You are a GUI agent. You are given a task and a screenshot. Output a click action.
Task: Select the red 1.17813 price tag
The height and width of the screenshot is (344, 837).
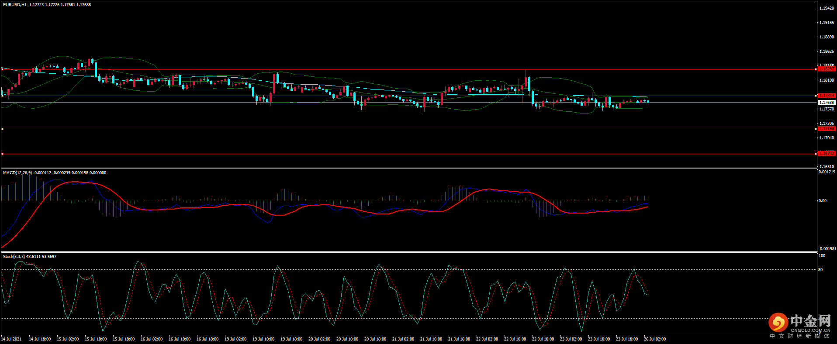pyautogui.click(x=826, y=96)
